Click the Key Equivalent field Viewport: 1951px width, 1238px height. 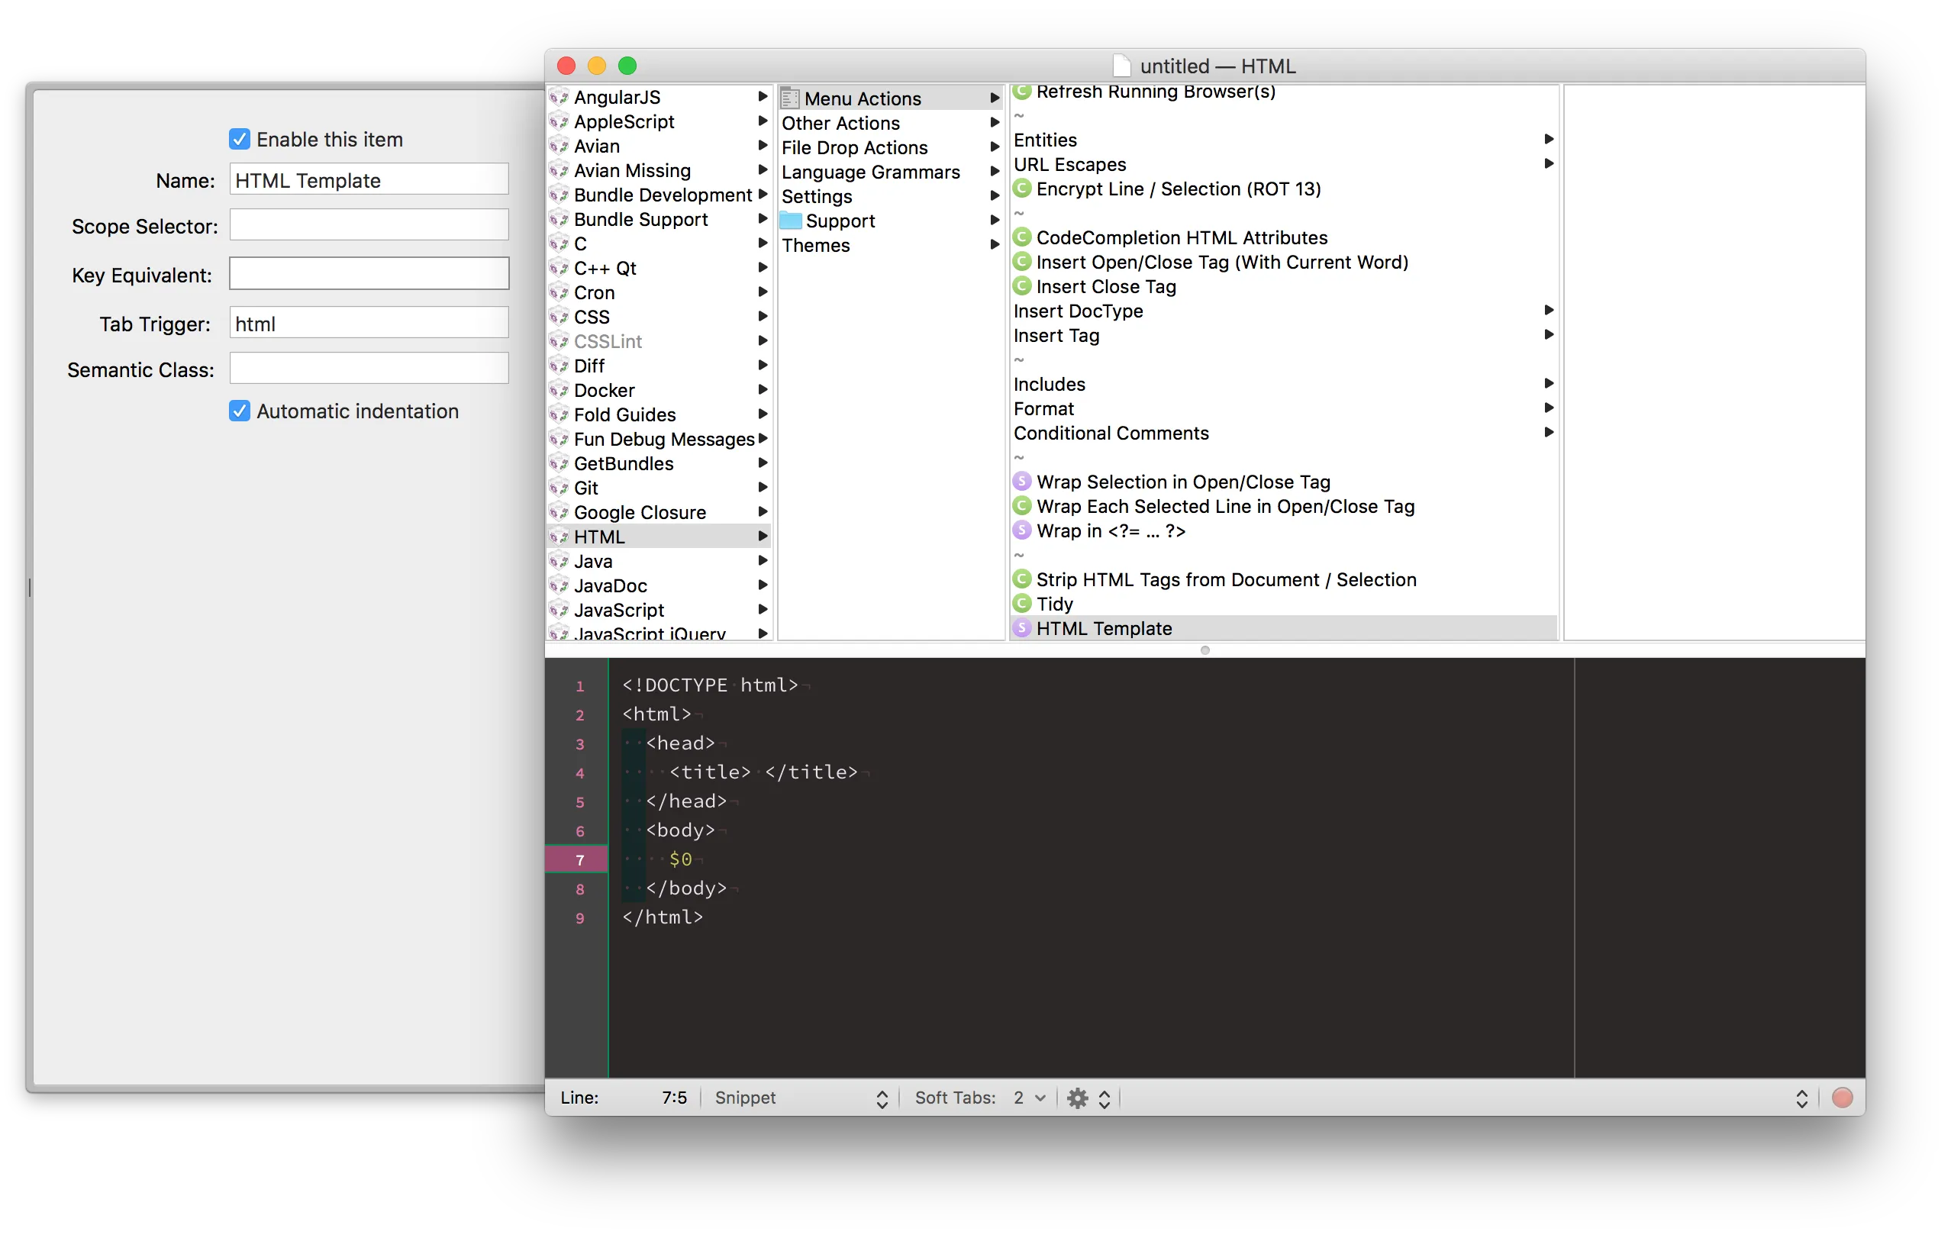tap(369, 274)
